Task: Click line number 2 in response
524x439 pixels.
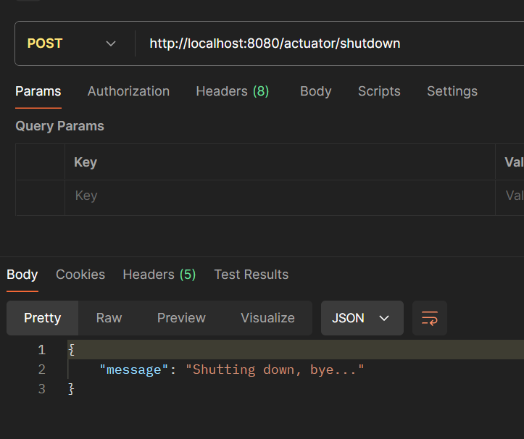Action: coord(42,369)
